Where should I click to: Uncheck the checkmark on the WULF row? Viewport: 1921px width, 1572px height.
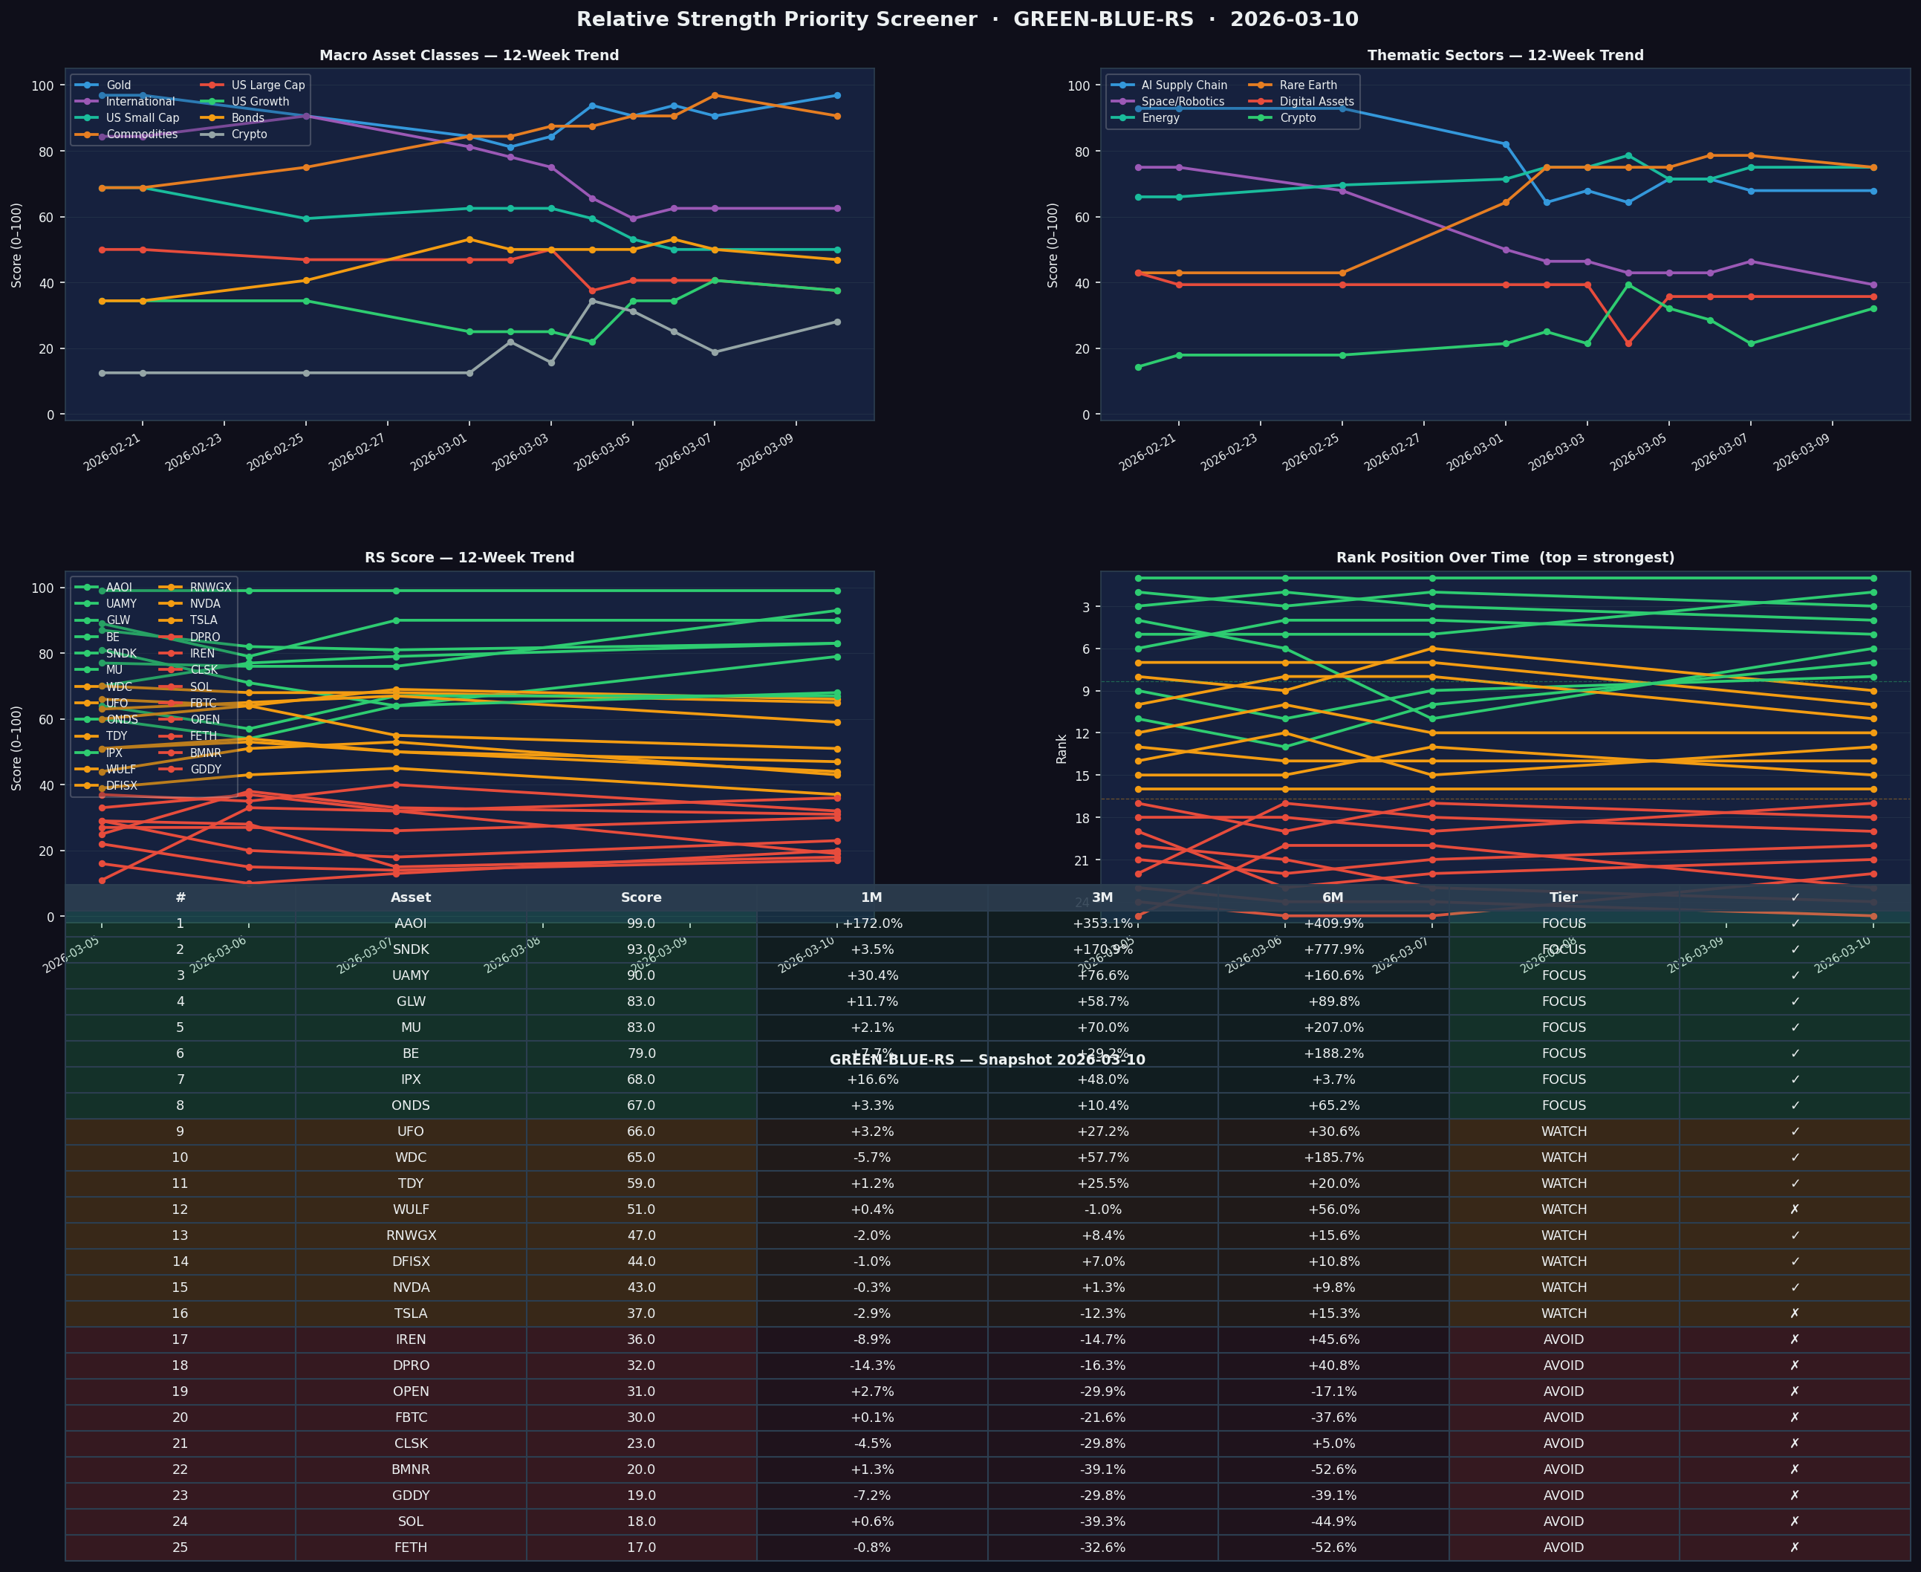pyautogui.click(x=1797, y=1209)
